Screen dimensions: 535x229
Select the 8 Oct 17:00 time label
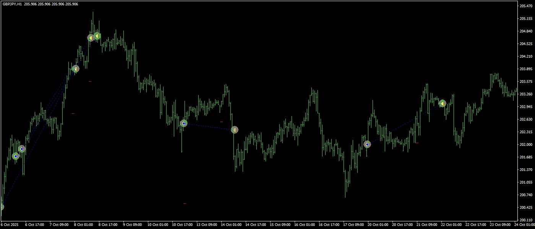tap(108, 225)
